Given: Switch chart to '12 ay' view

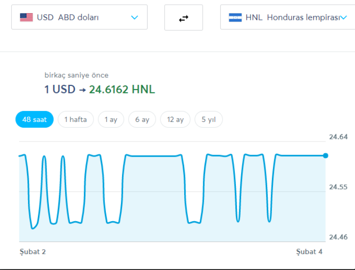Looking at the screenshot, I should pos(175,120).
